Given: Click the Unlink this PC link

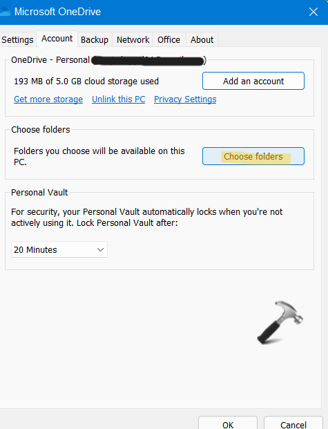Looking at the screenshot, I should (x=119, y=99).
